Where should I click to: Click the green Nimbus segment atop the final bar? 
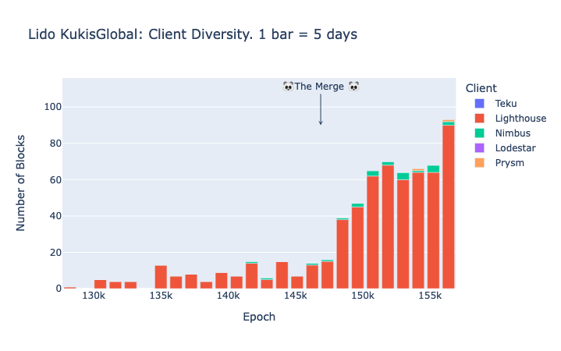[x=449, y=123]
